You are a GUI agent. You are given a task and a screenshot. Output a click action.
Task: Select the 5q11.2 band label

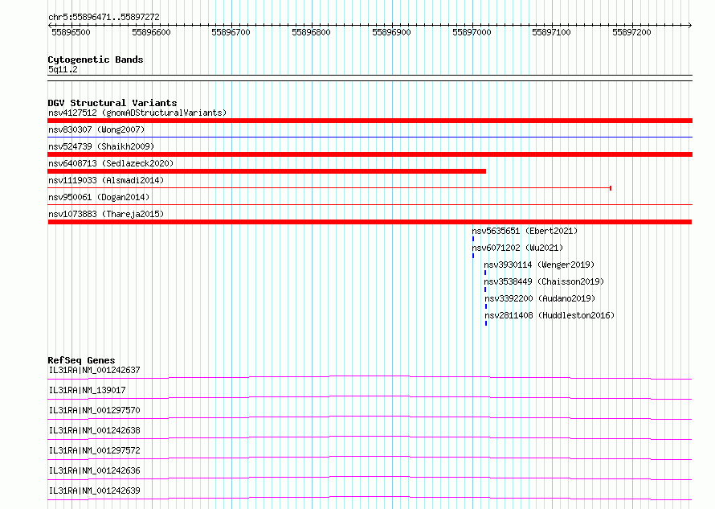(63, 69)
